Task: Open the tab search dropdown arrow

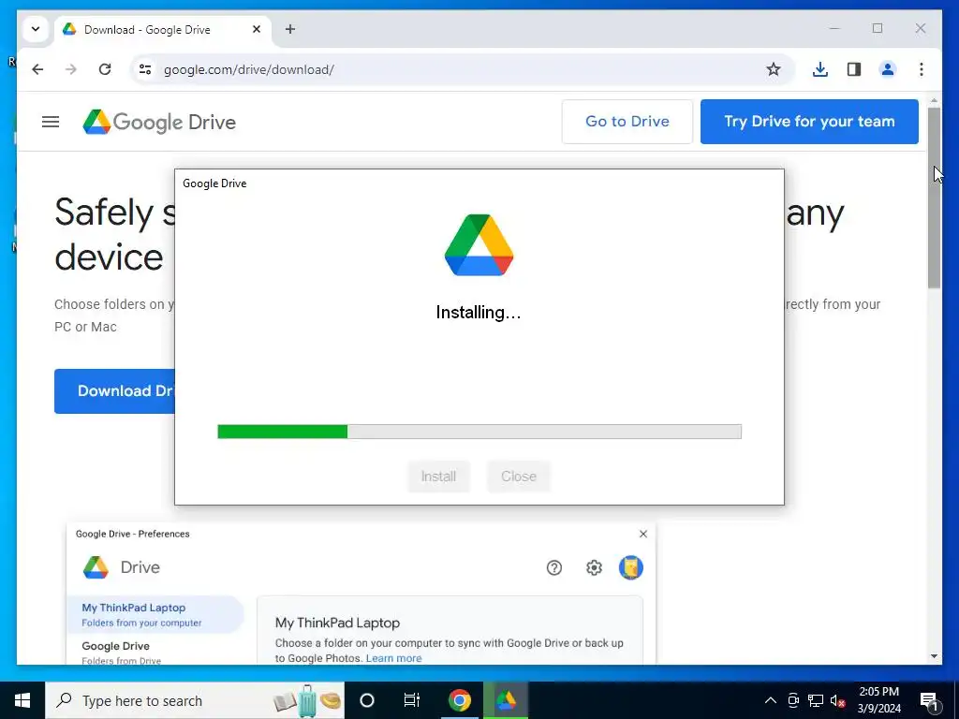Action: coord(36,29)
